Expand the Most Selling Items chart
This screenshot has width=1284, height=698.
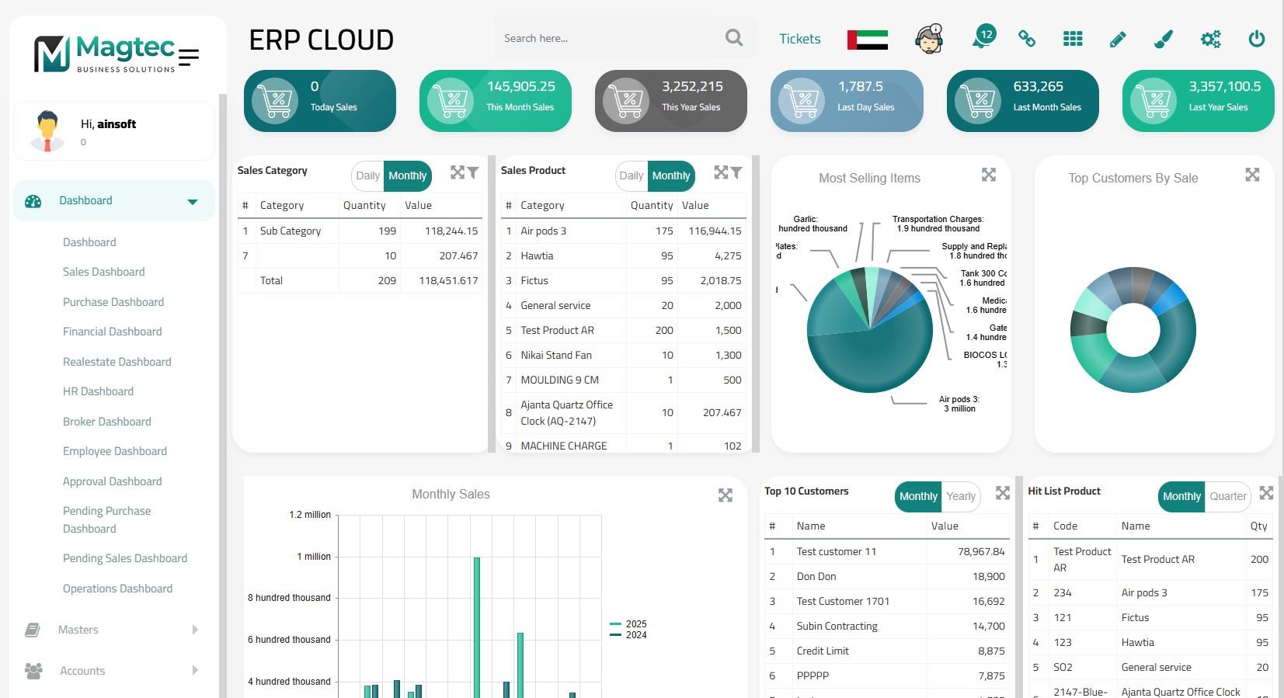coord(988,175)
